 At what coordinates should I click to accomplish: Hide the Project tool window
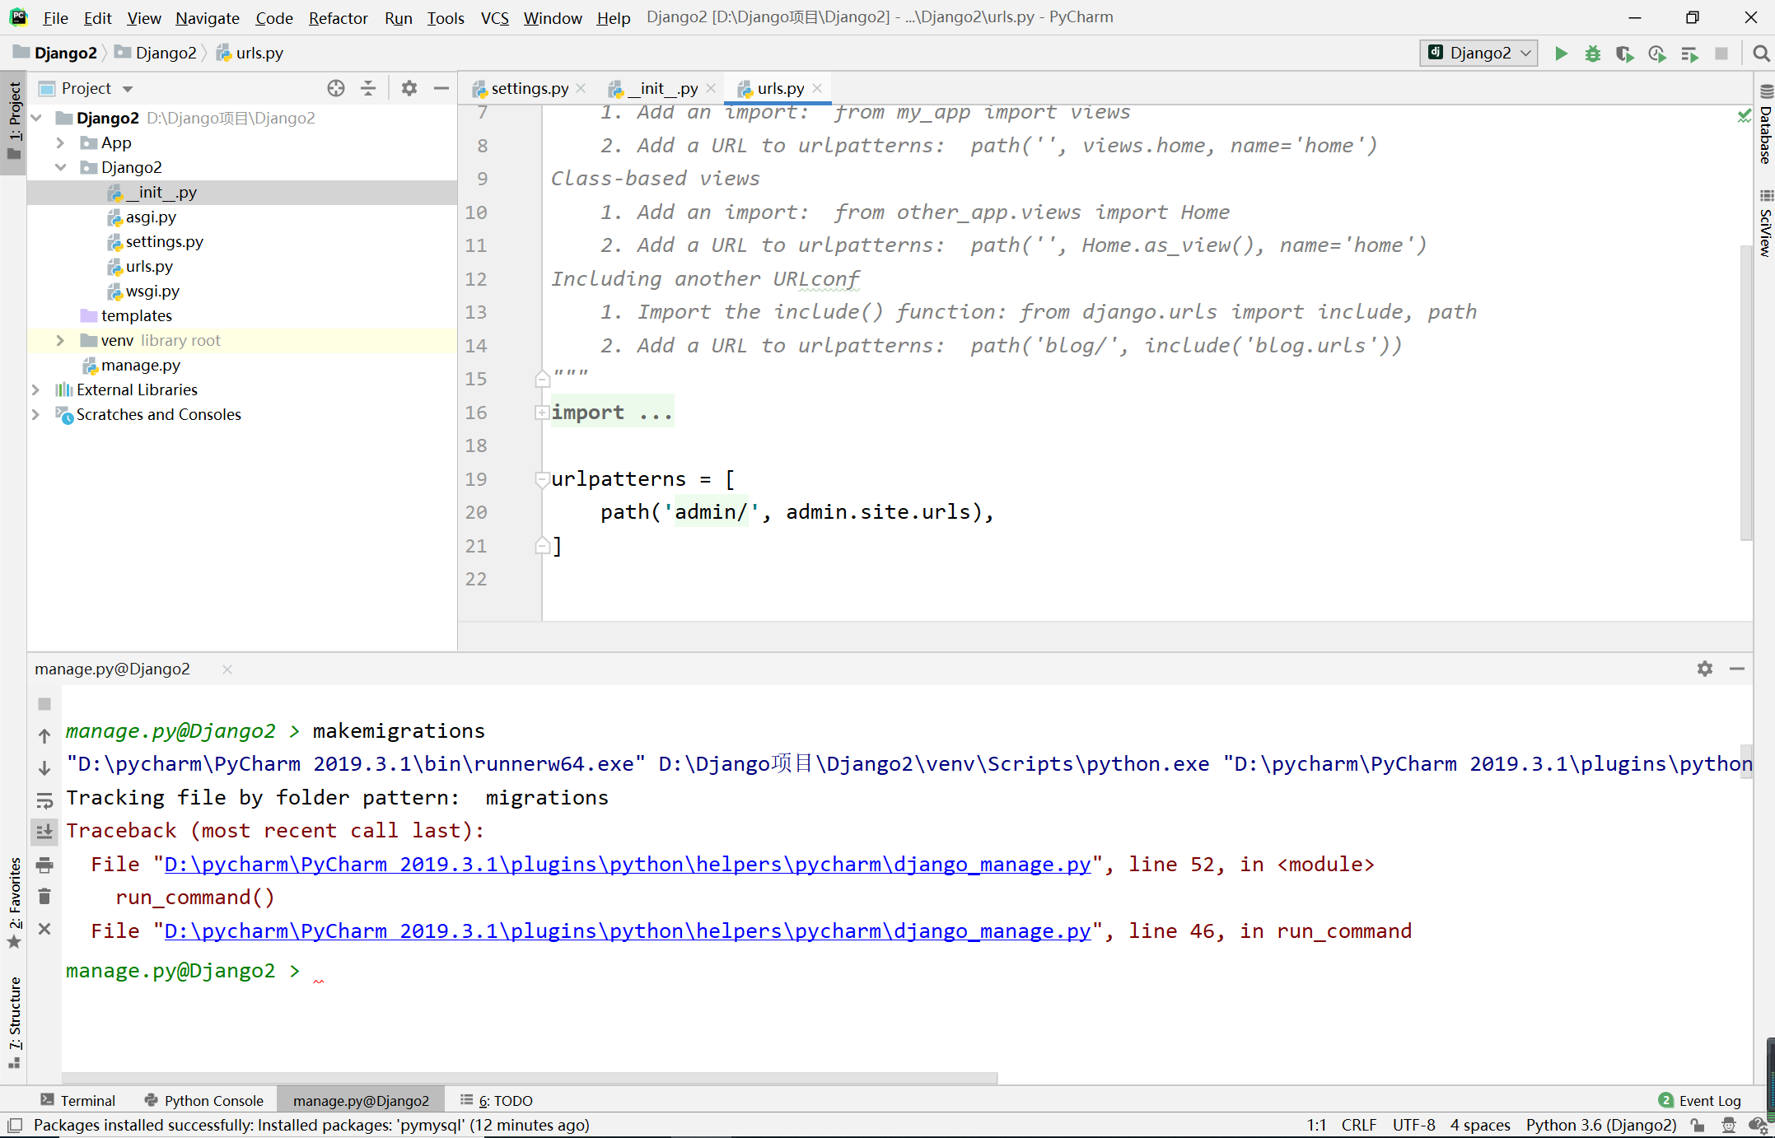[x=441, y=88]
